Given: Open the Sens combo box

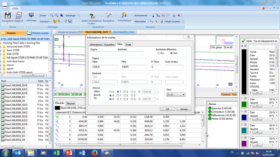Looking at the screenshot, I should (176, 95).
